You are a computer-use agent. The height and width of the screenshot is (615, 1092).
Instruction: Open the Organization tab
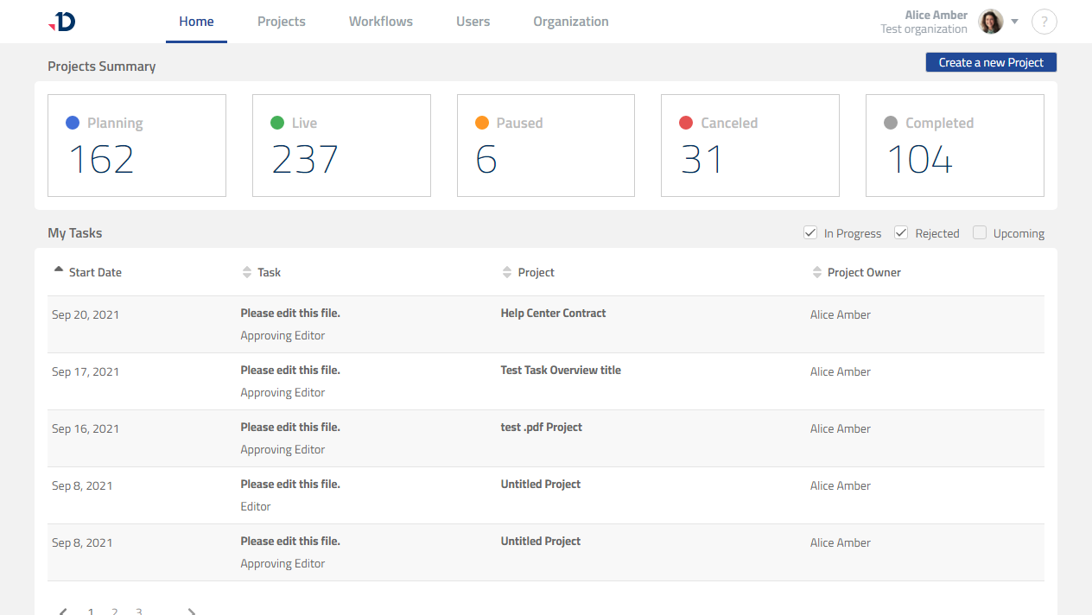[570, 21]
